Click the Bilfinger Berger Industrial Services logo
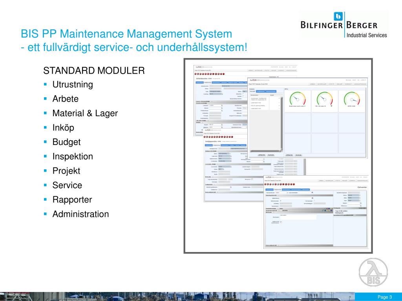 [x=344, y=25]
